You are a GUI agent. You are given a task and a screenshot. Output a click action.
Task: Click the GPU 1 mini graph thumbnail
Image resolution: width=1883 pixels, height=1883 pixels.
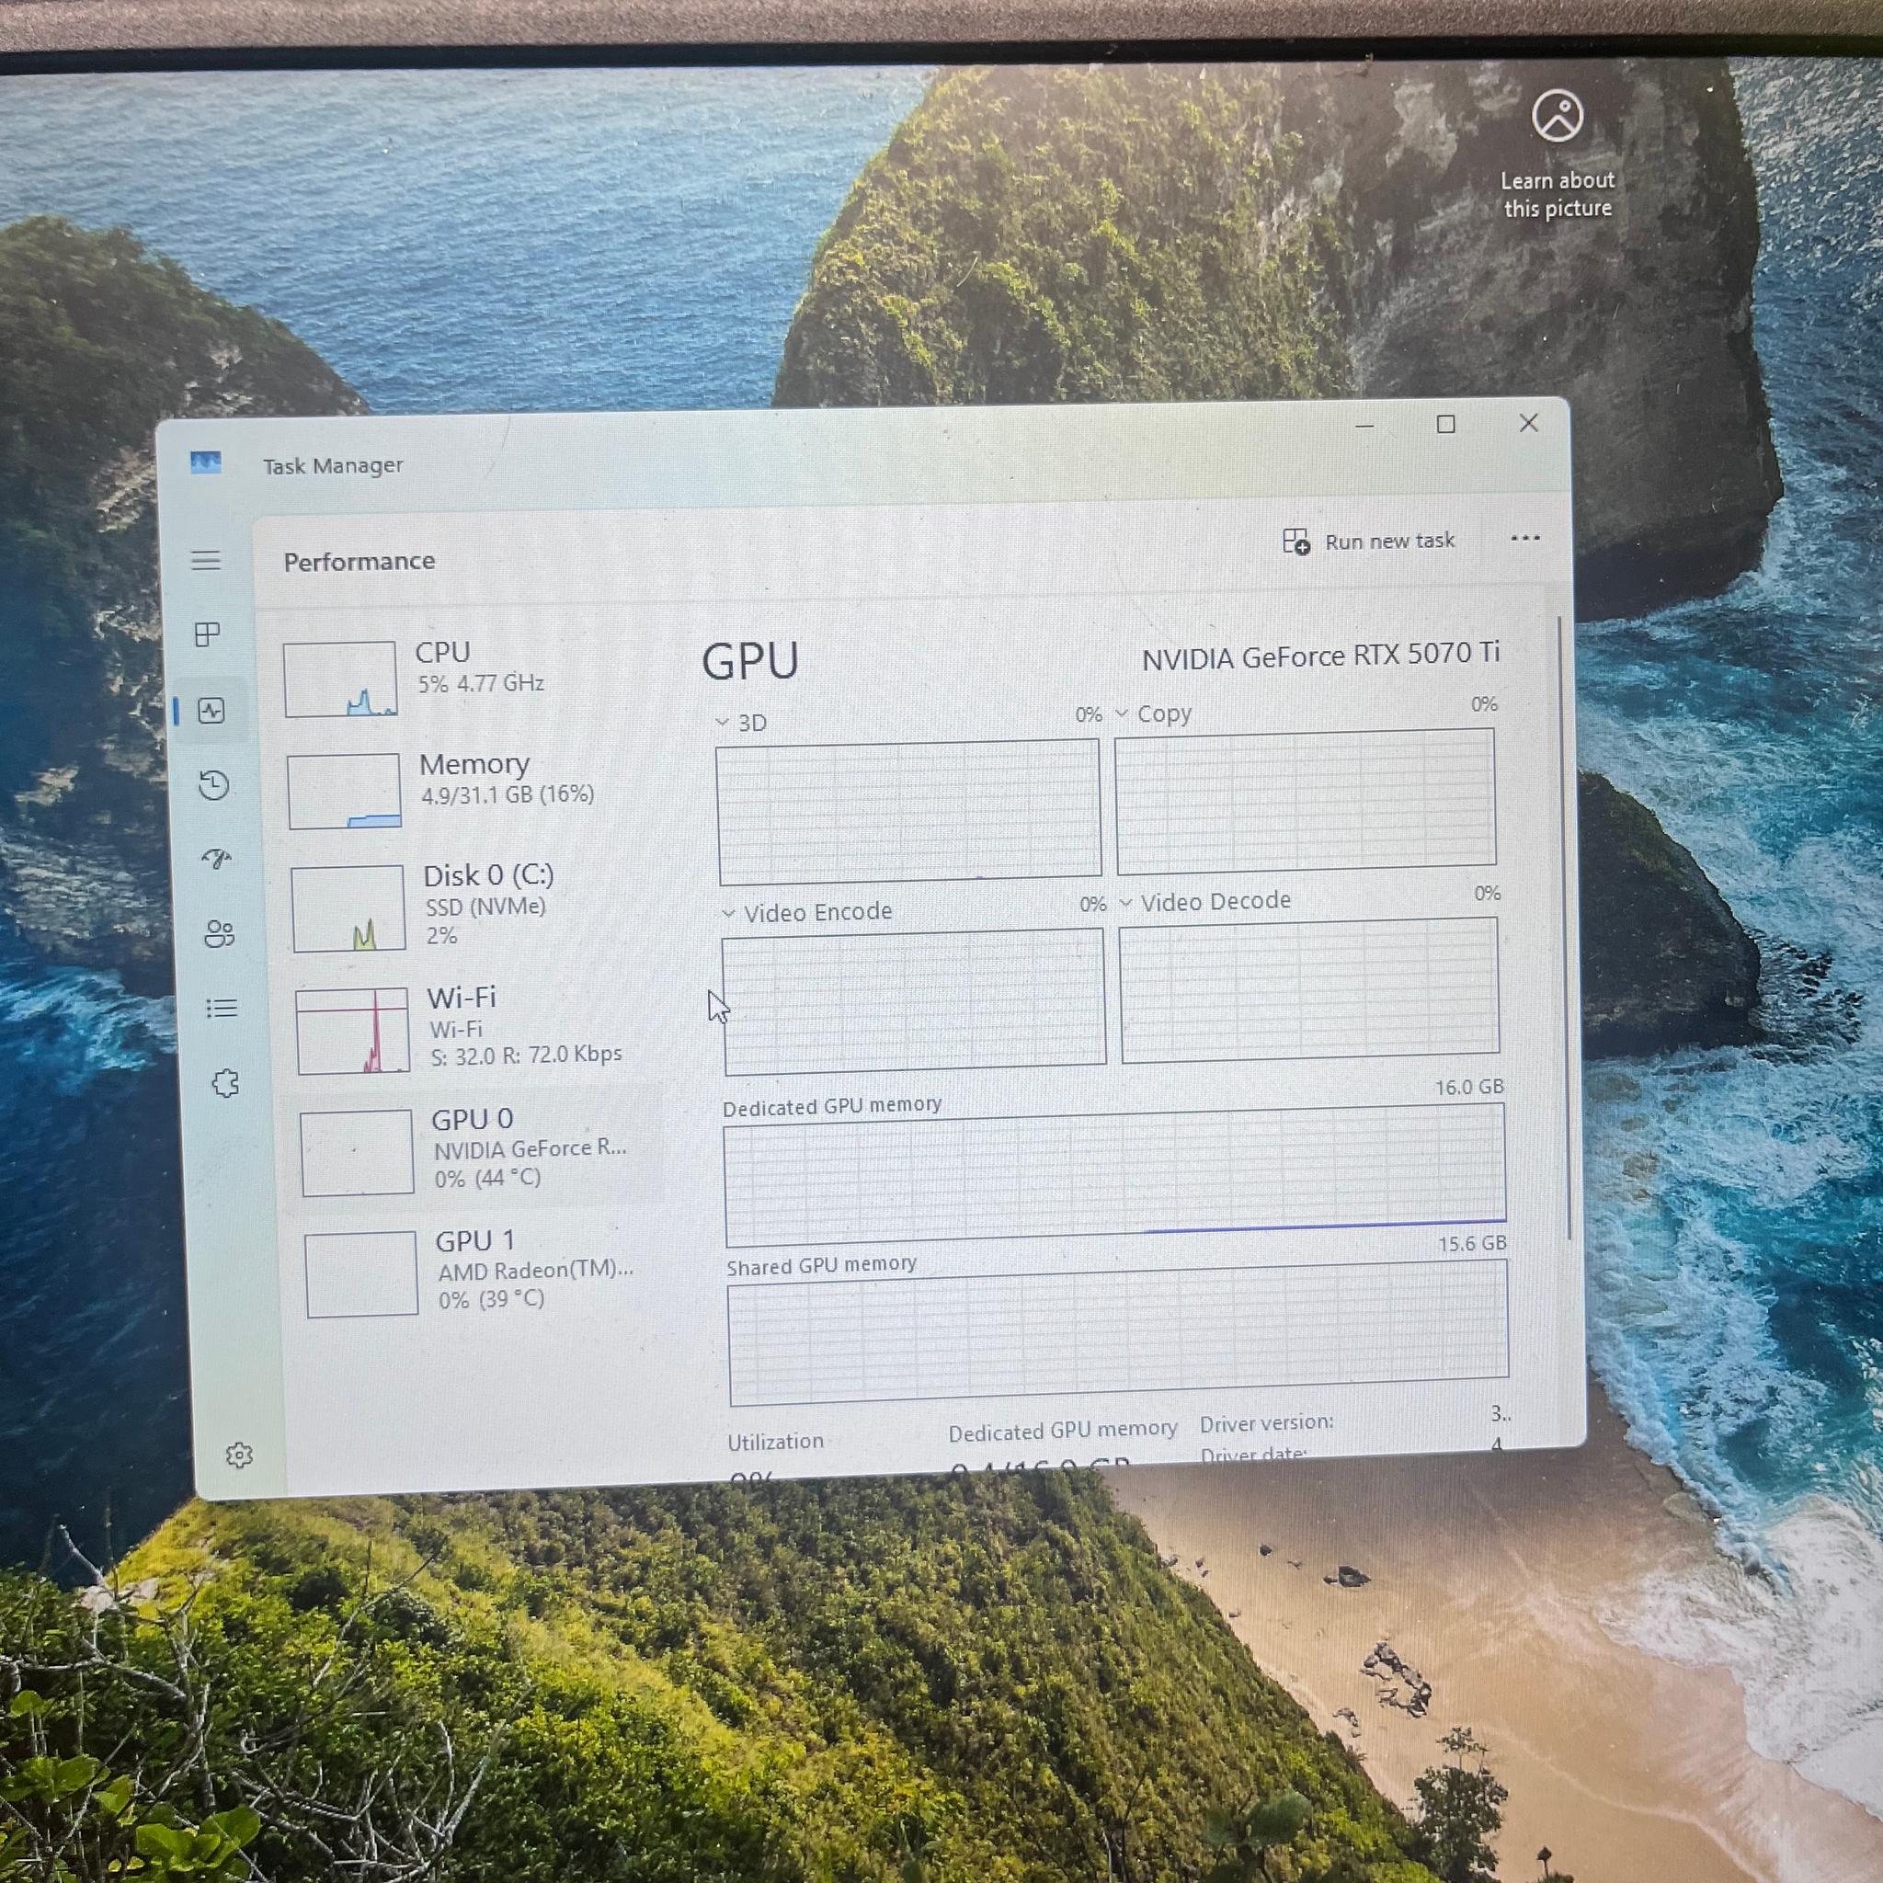point(361,1273)
